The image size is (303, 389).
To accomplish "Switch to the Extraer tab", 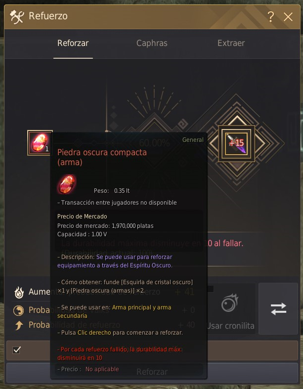I will tap(231, 43).
